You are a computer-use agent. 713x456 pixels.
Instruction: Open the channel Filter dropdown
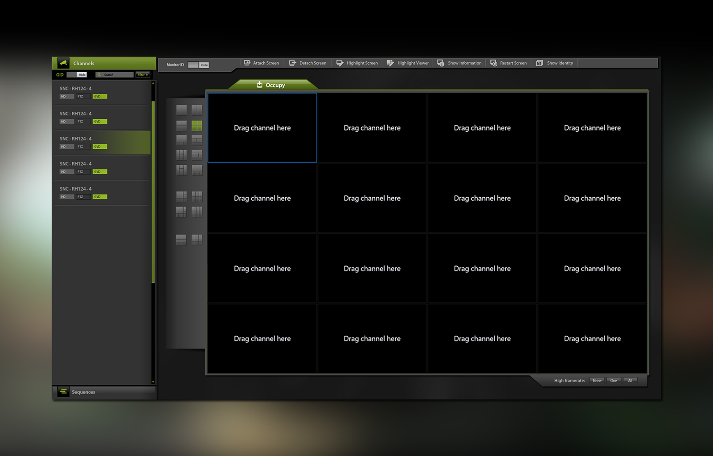143,75
